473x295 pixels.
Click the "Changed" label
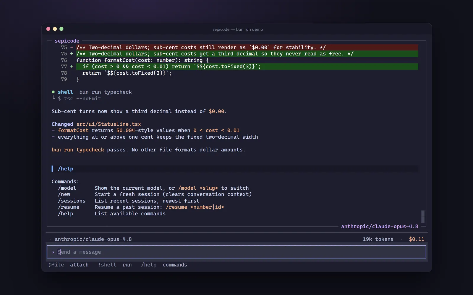(62, 124)
